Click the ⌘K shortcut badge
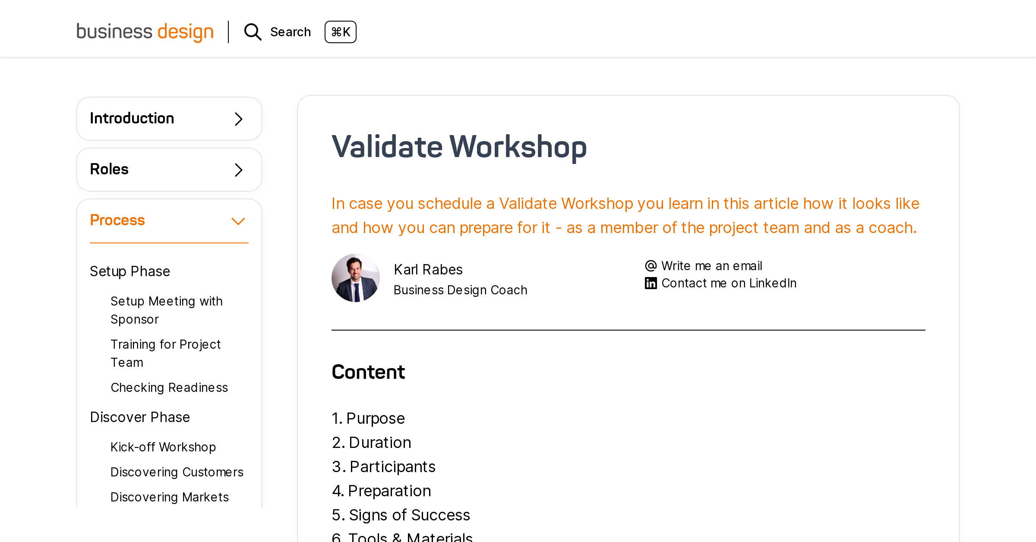 (341, 32)
